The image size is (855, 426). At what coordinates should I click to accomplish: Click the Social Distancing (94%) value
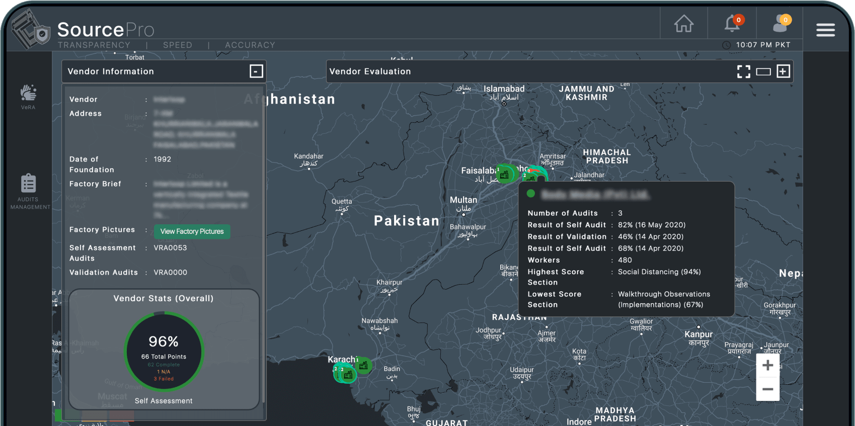659,272
